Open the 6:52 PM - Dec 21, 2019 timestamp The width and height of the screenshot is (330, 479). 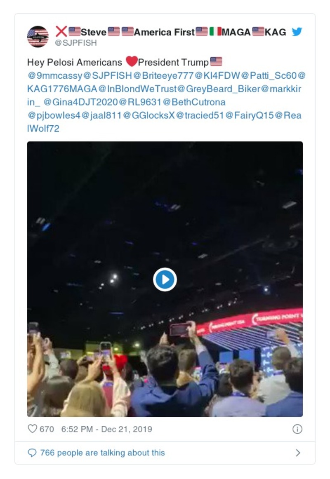pos(107,429)
